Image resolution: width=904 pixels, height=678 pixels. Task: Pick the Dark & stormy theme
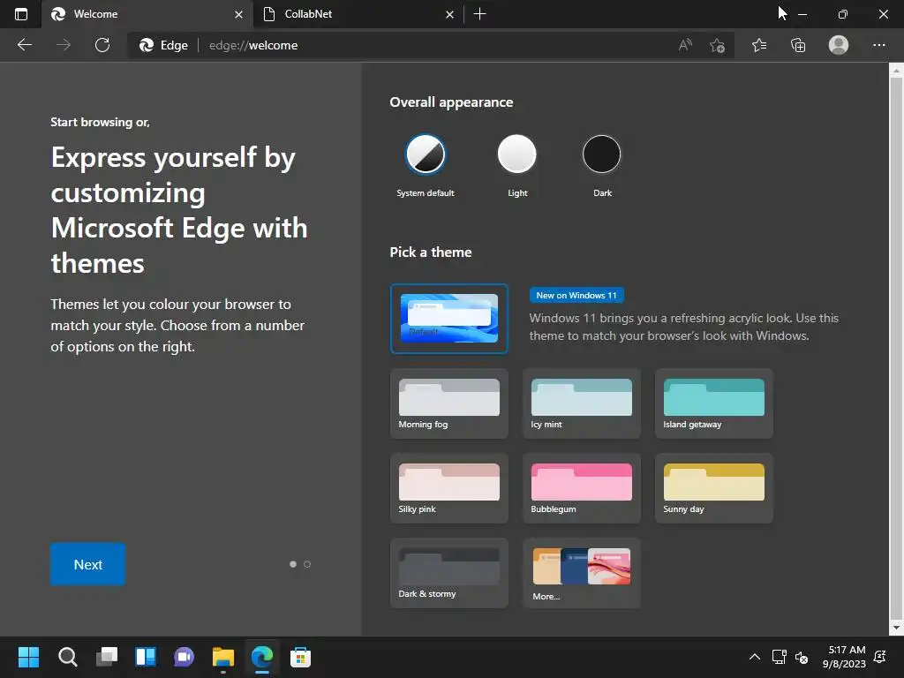point(449,573)
